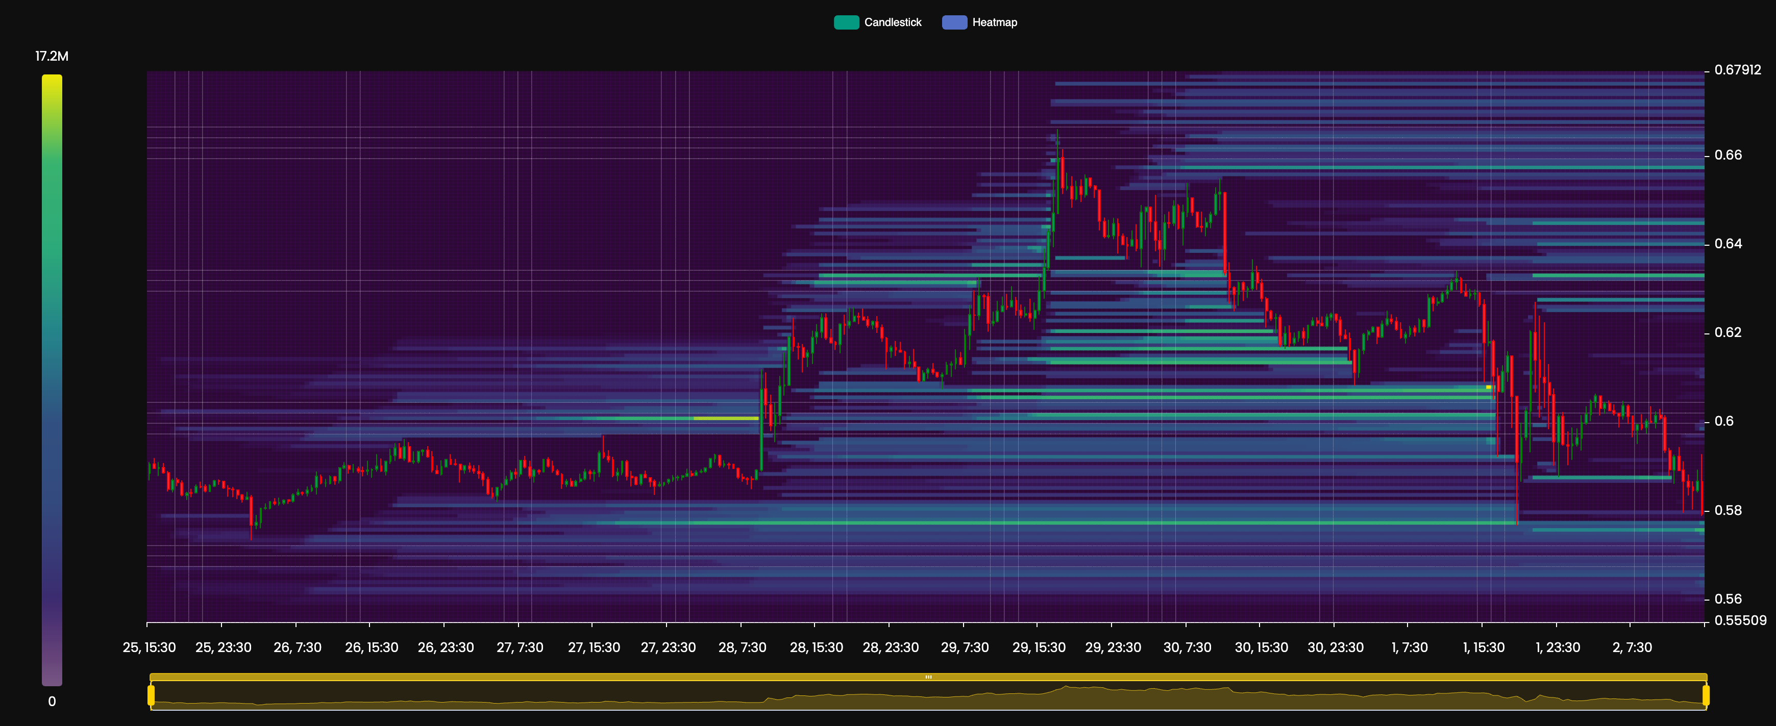Click the vertical color scale gradient bar
The width and height of the screenshot is (1776, 726).
[x=52, y=380]
